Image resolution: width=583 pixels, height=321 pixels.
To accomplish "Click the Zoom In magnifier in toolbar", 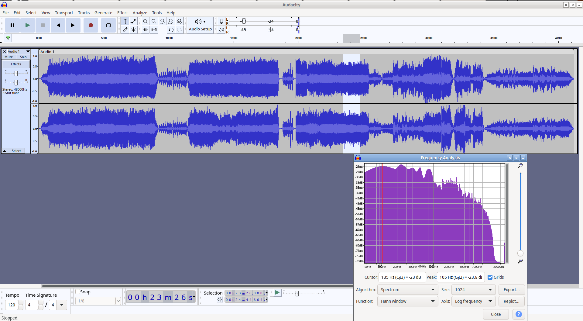I will (146, 21).
